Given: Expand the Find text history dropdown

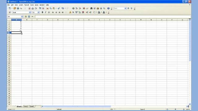Looking at the screenshot, I should pyautogui.click(x=125, y=8).
